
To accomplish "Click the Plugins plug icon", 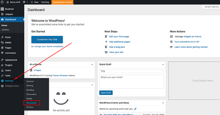I will (x=2, y=65).
